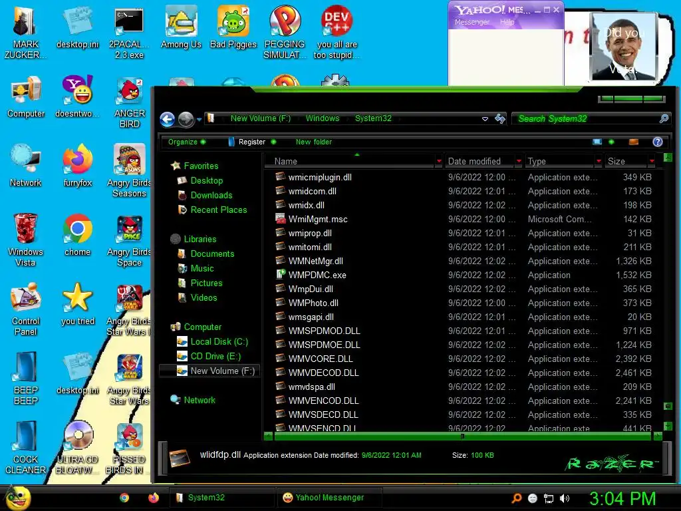Expand the address bar history dropdown
The height and width of the screenshot is (511, 681).
485,118
